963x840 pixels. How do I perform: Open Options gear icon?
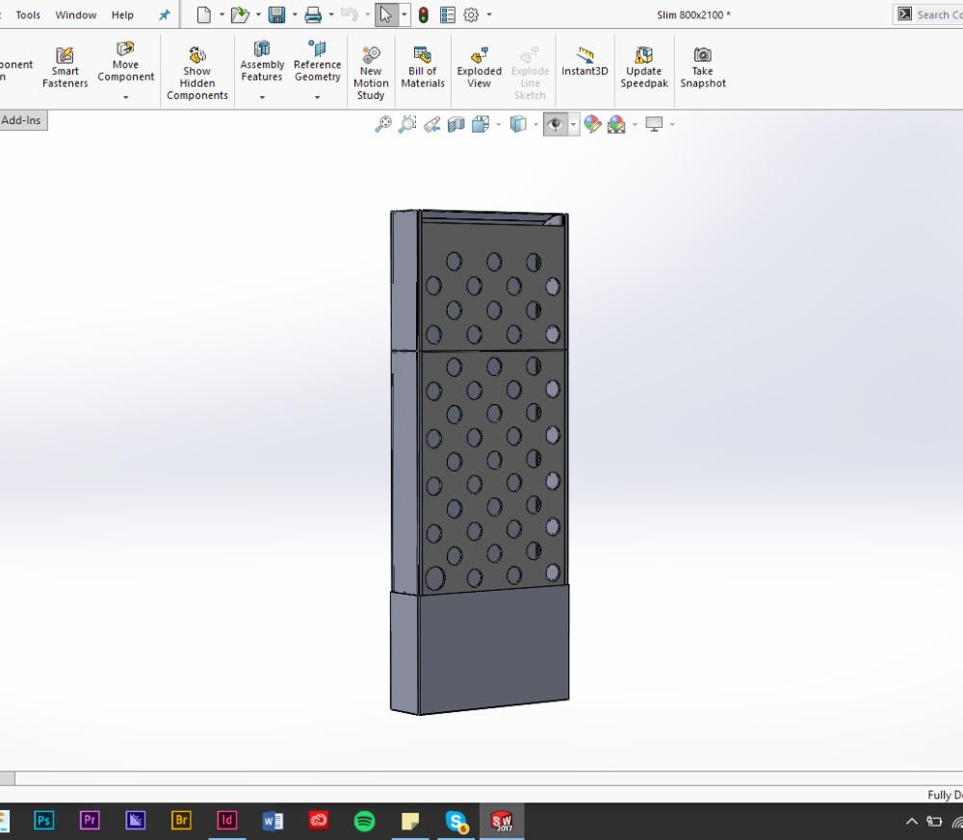[x=471, y=14]
